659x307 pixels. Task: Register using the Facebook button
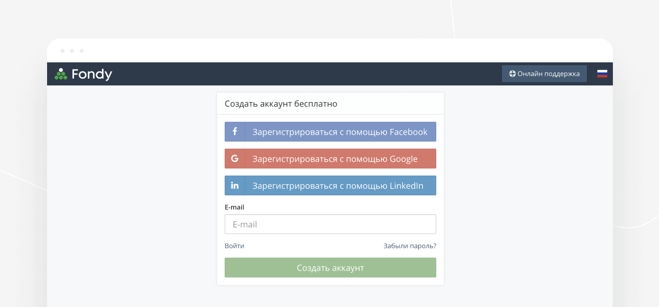point(330,131)
